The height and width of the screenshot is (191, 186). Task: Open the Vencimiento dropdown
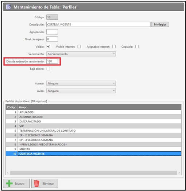point(81,54)
